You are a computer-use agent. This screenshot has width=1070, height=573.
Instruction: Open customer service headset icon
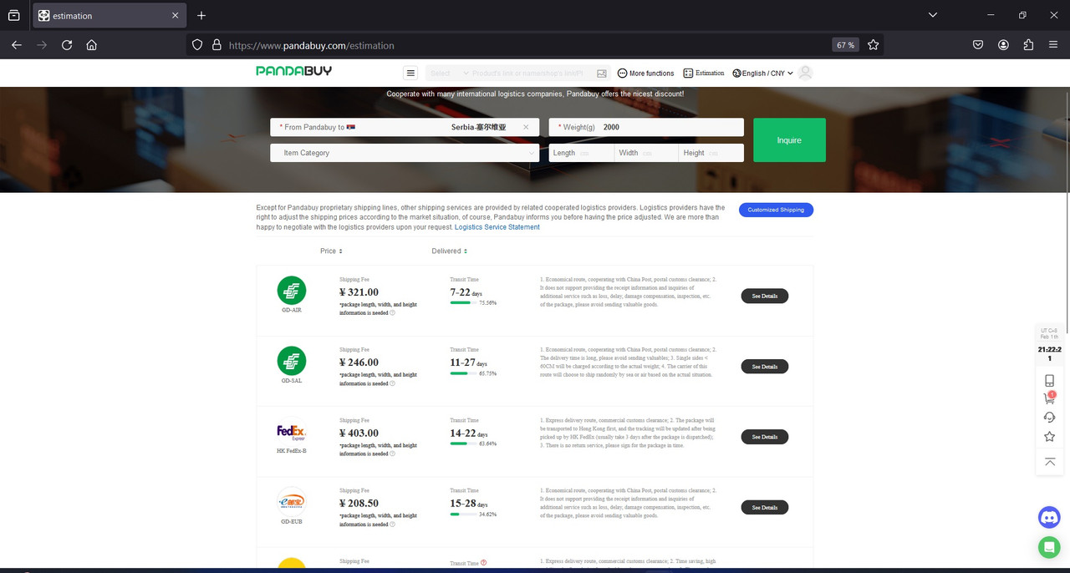point(1049,418)
